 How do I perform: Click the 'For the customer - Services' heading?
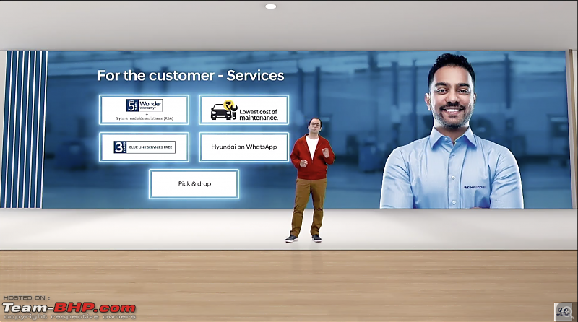191,76
